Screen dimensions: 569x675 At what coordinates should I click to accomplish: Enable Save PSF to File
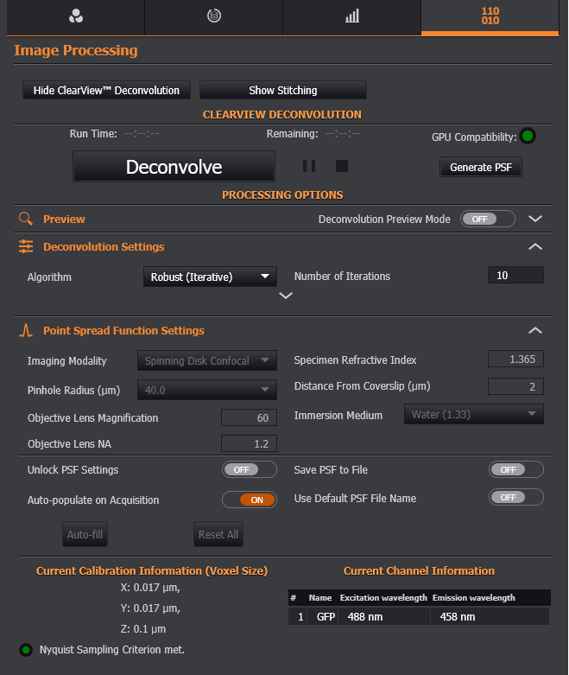click(x=516, y=469)
